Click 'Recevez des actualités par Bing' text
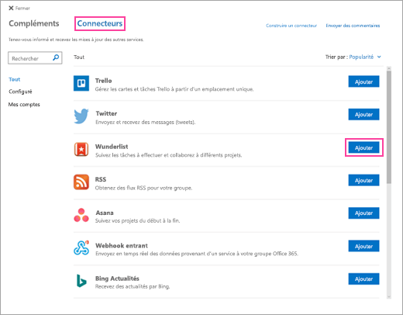 point(133,286)
